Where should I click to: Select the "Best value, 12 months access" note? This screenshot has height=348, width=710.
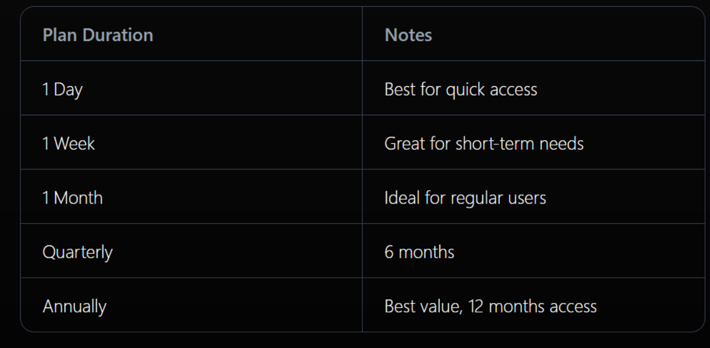pos(491,306)
